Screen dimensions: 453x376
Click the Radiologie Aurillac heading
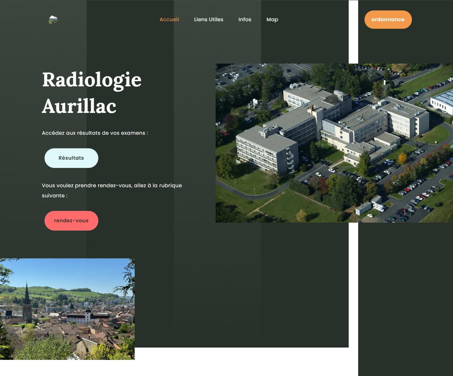pyautogui.click(x=92, y=92)
